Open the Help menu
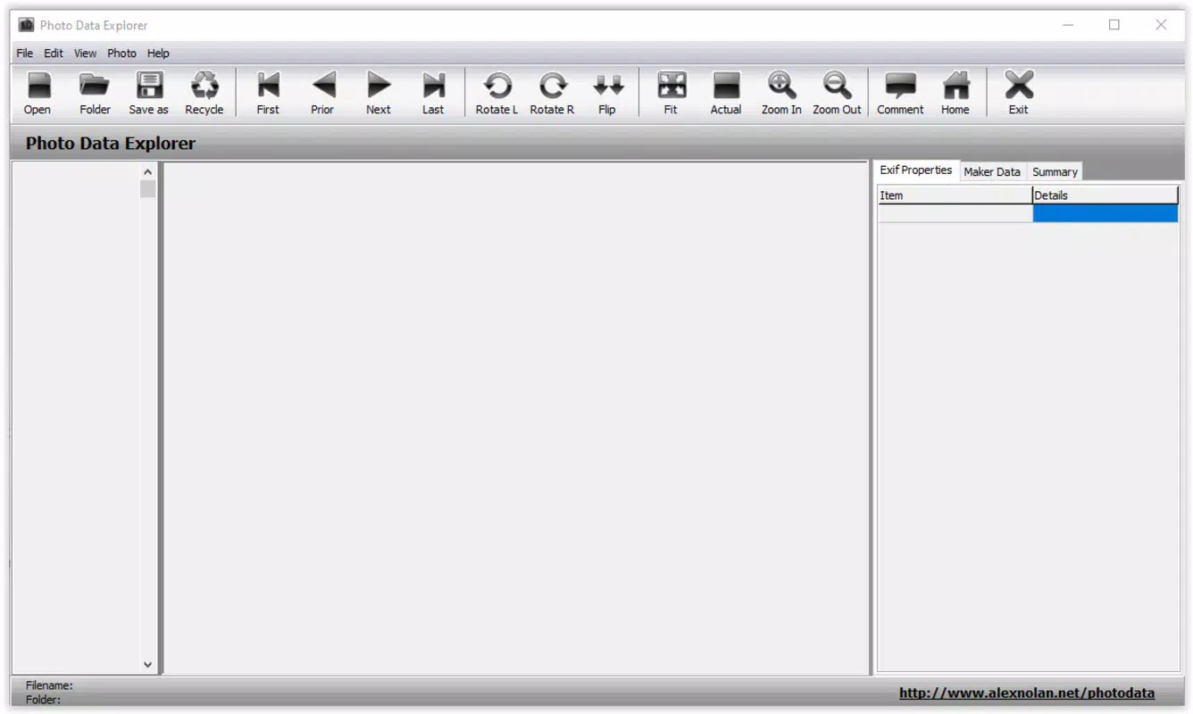The image size is (1193, 714). (158, 54)
